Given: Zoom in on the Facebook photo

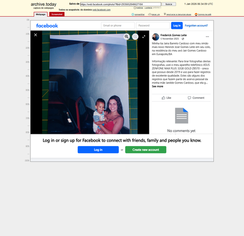Looking at the screenshot, I should [x=126, y=37].
